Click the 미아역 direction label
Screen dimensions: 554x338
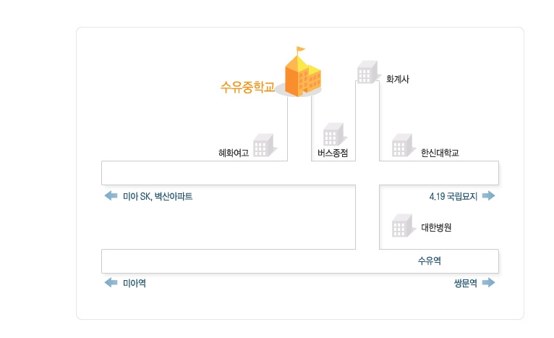point(135,283)
